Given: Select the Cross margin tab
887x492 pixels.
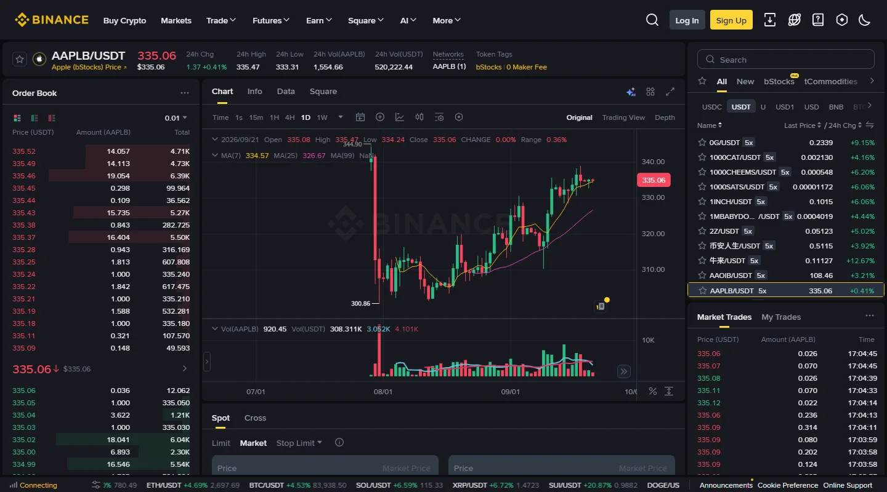Looking at the screenshot, I should click(255, 418).
